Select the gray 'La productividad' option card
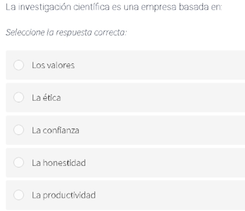The width and height of the screenshot is (245, 211). (x=125, y=195)
